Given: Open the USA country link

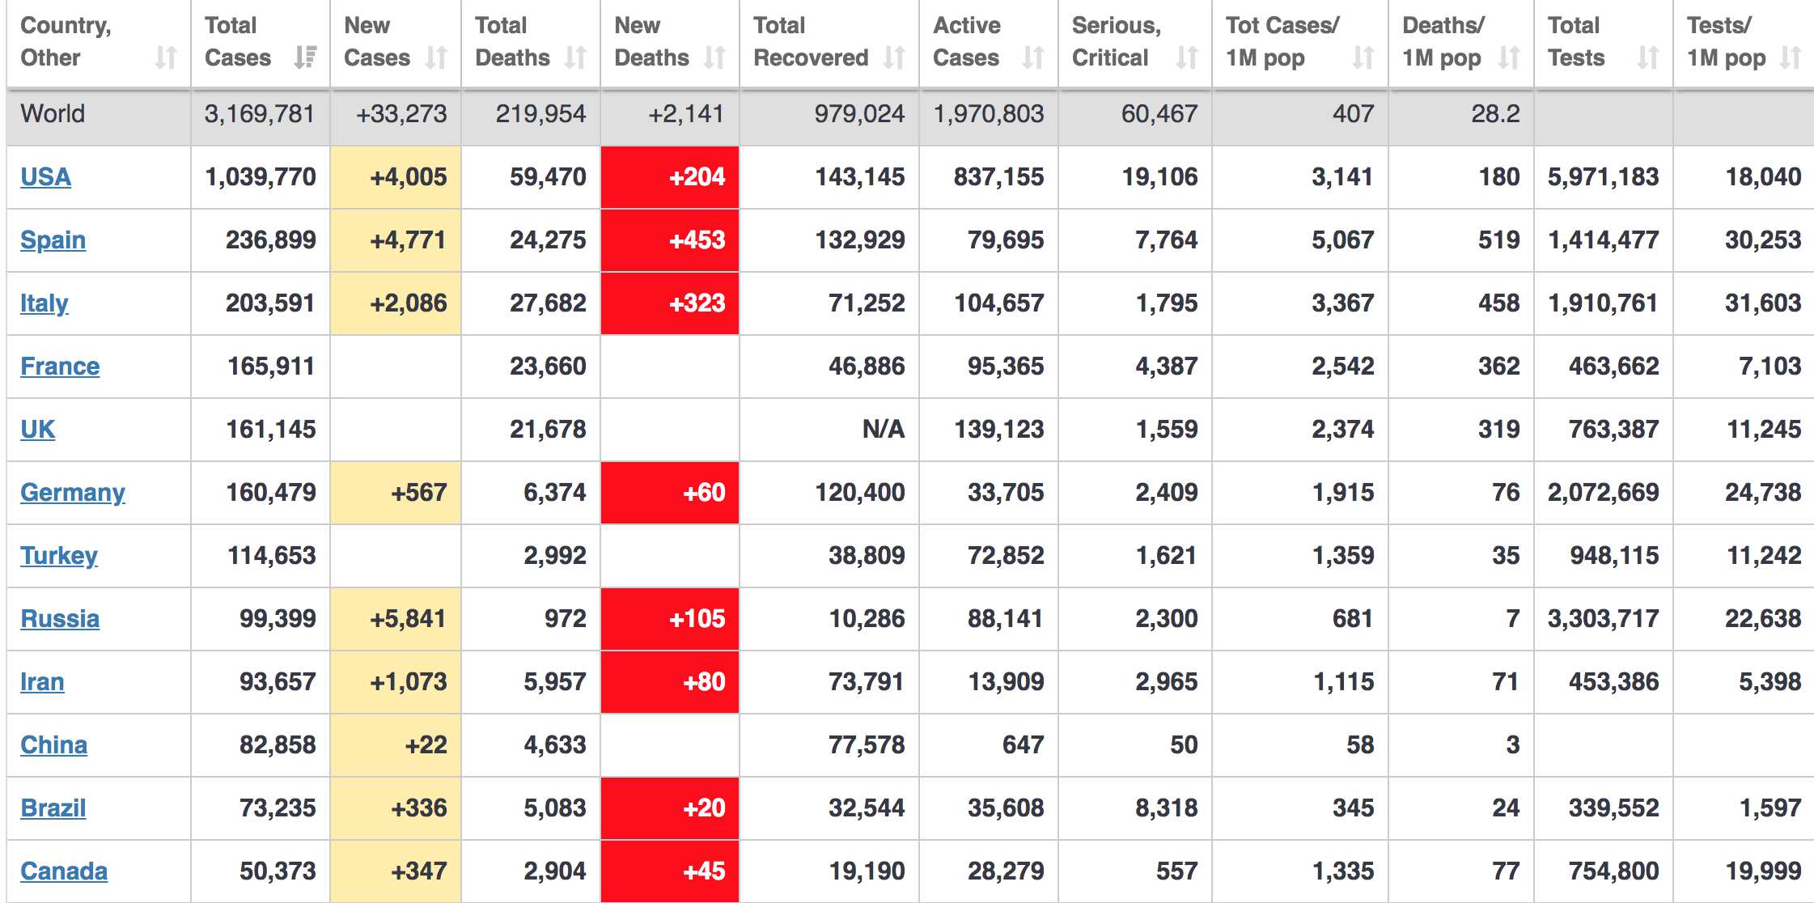Looking at the screenshot, I should point(45,177).
